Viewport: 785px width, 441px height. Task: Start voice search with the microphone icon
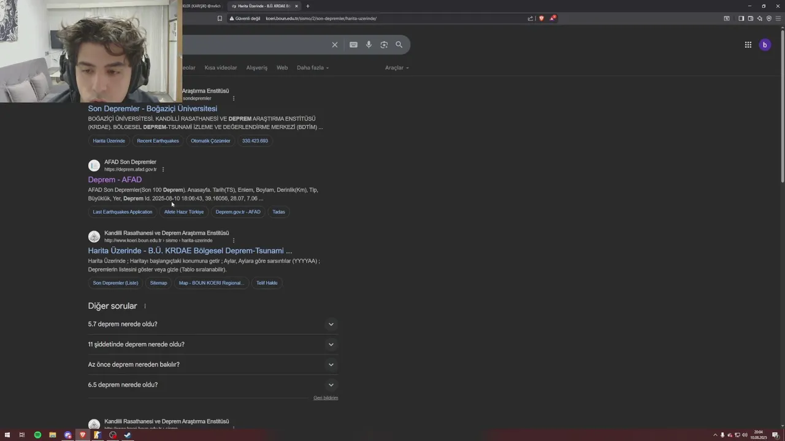pos(369,45)
